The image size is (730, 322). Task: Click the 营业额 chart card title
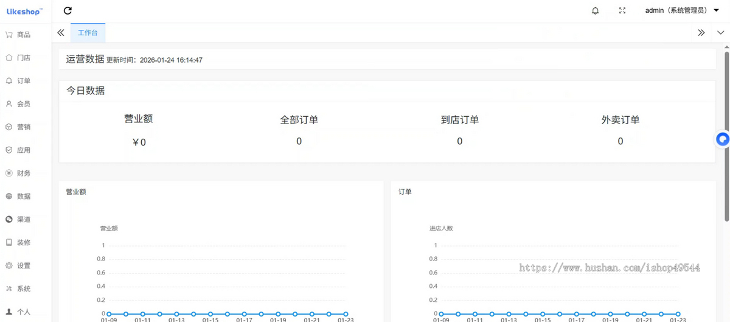point(76,192)
